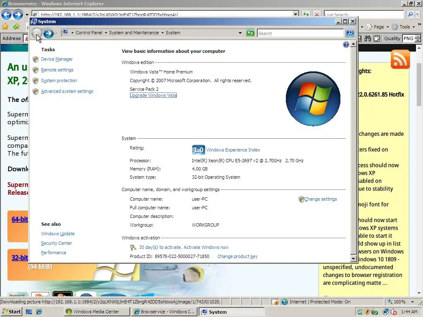The width and height of the screenshot is (423, 317).
Task: Open Favorites Center star icon
Action: pyautogui.click(x=5, y=26)
